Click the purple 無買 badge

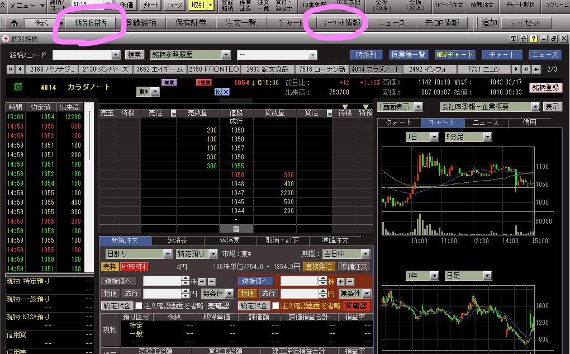click(x=169, y=83)
